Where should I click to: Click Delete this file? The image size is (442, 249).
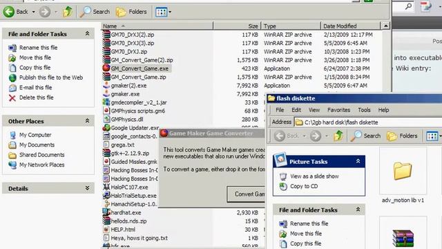click(x=36, y=98)
